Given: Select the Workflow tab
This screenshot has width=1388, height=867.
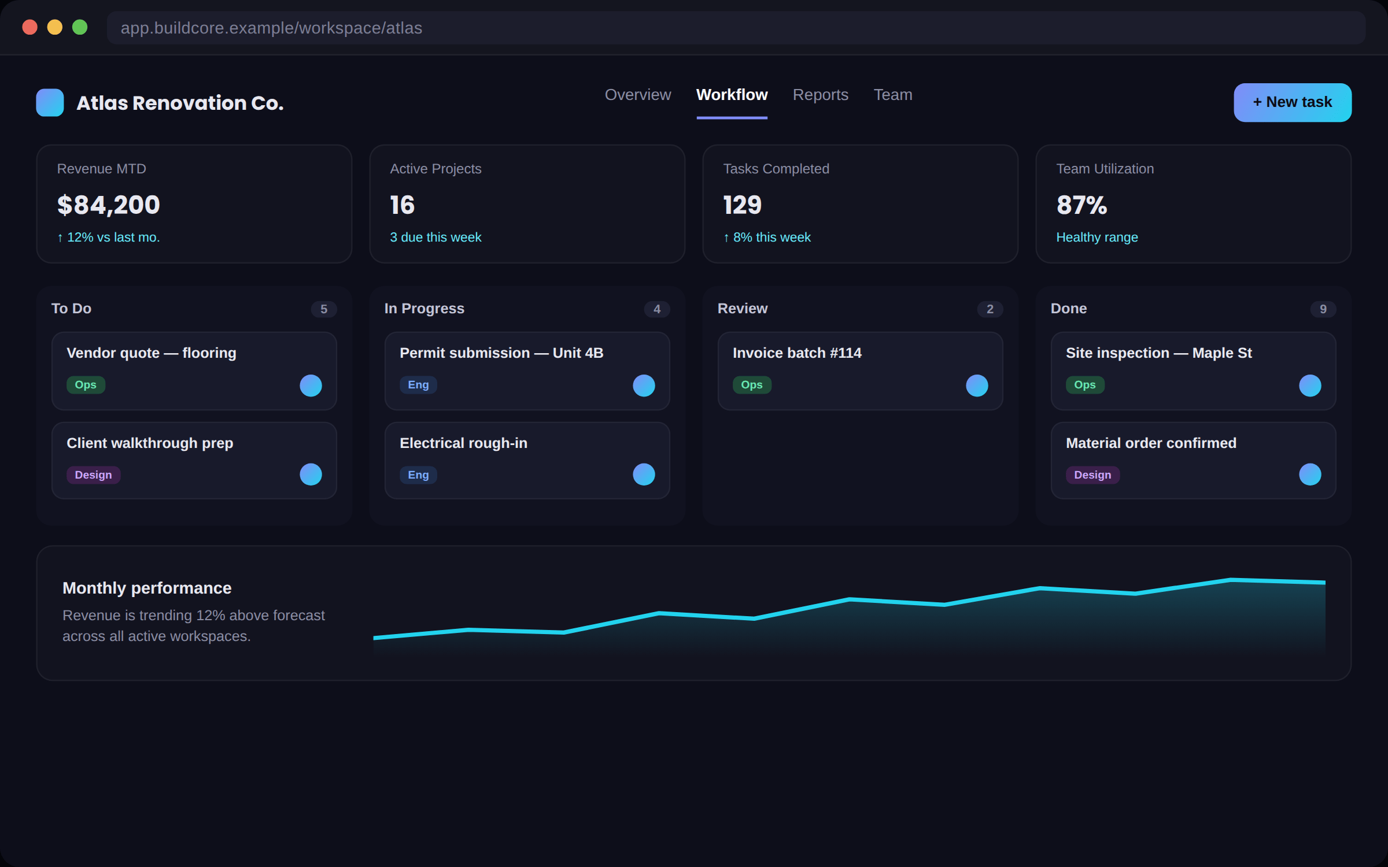Looking at the screenshot, I should [x=732, y=95].
